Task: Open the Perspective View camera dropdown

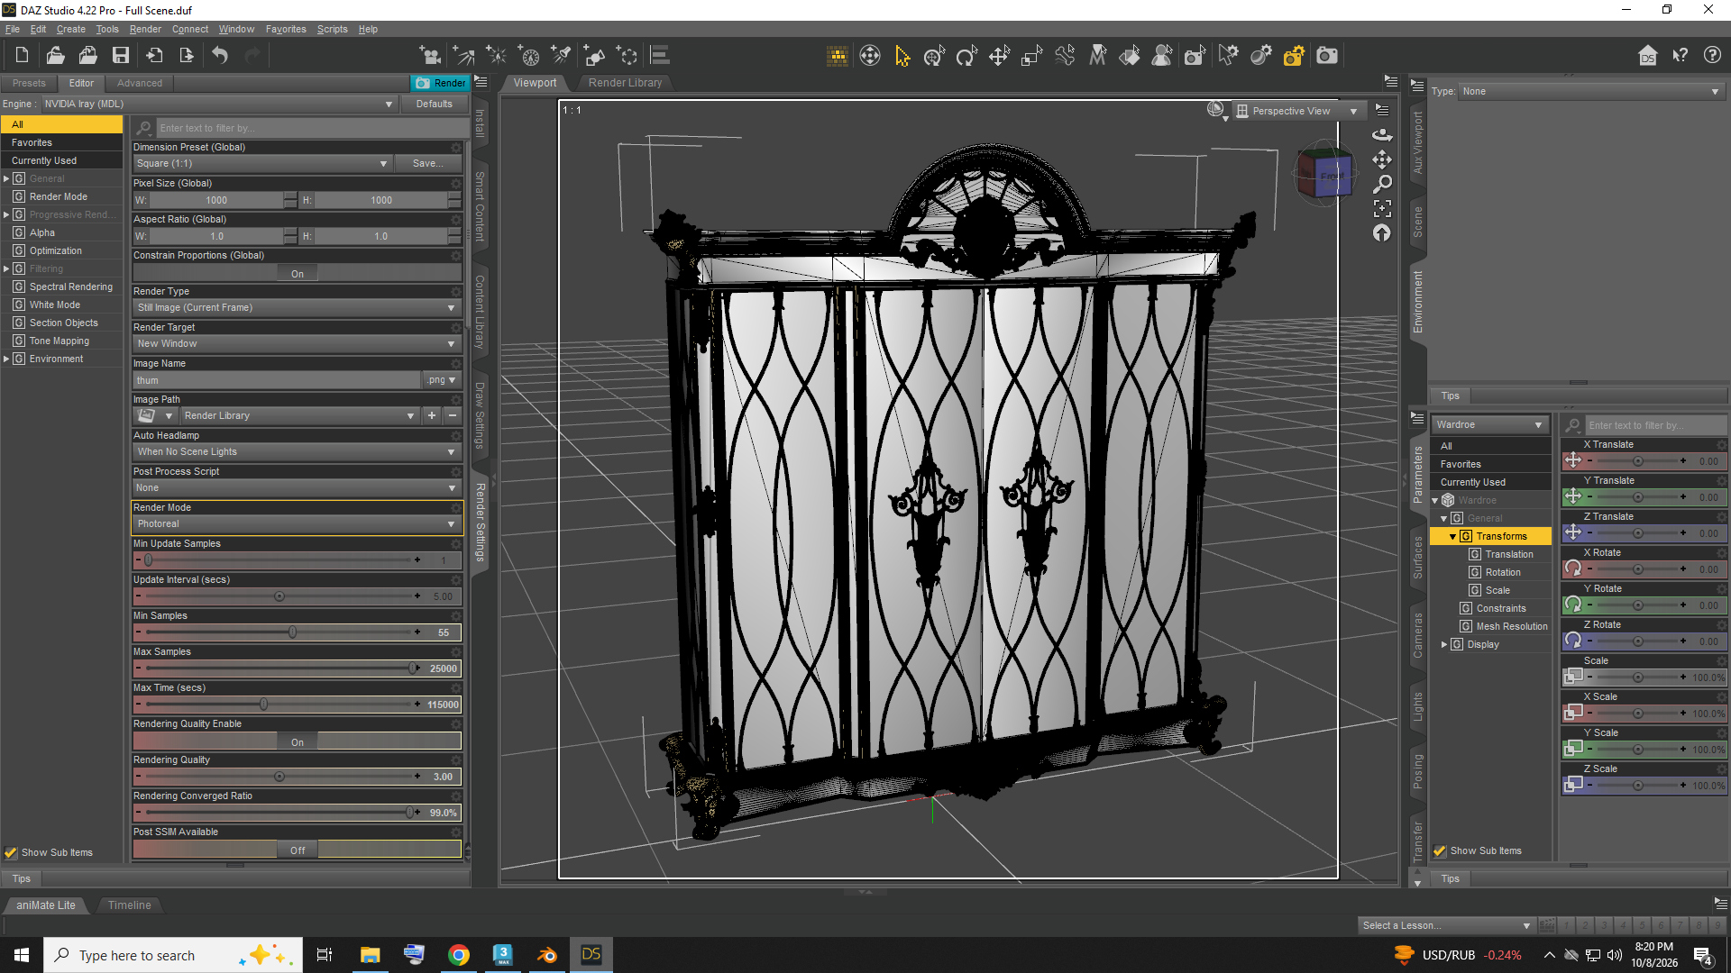Action: pos(1297,111)
